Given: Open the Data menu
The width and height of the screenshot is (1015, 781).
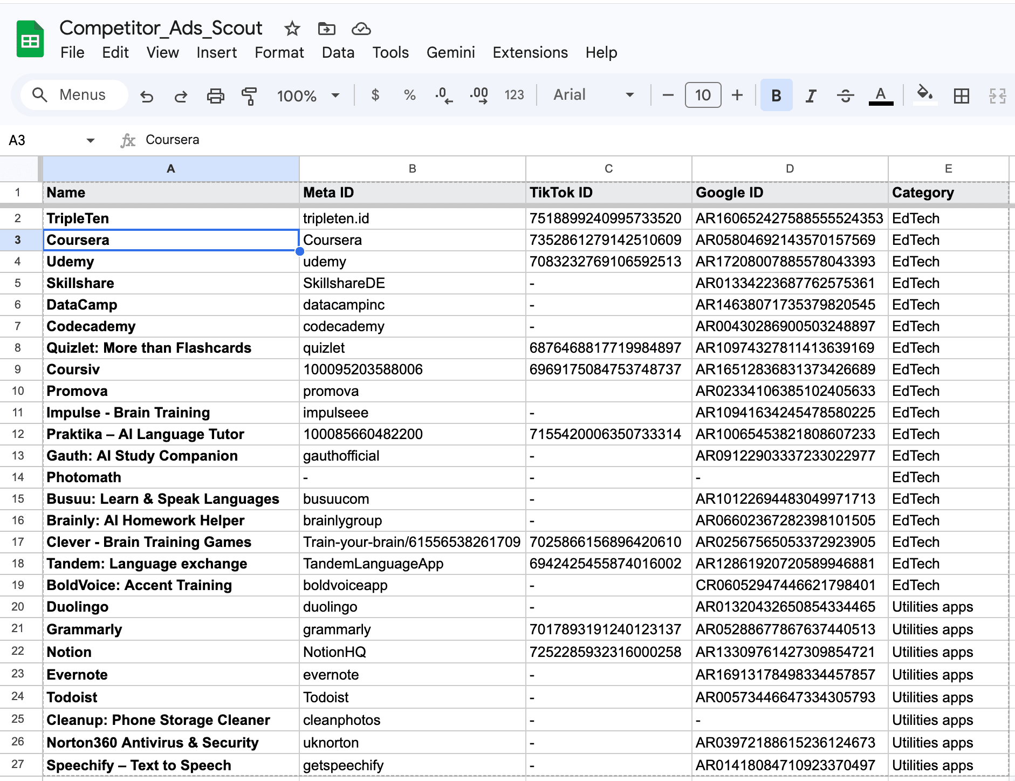Looking at the screenshot, I should (x=338, y=52).
